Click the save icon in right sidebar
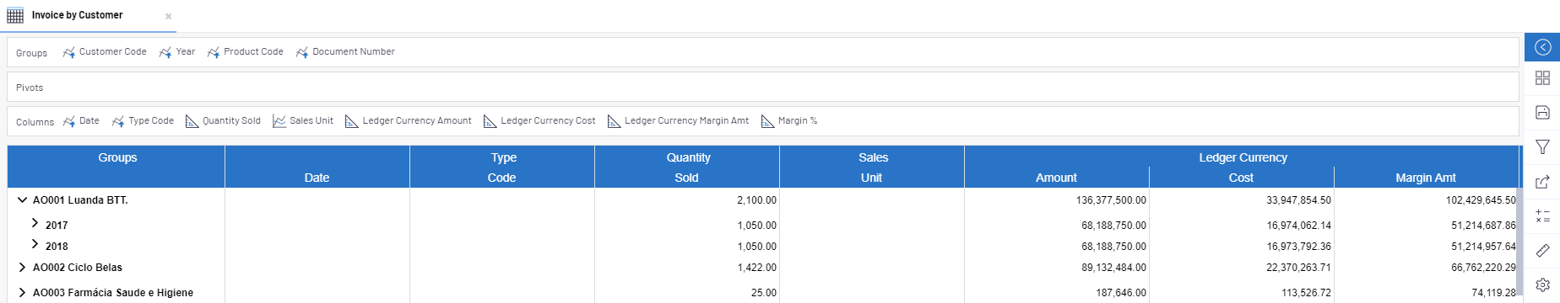Viewport: 1560px width, 303px height. [1542, 113]
